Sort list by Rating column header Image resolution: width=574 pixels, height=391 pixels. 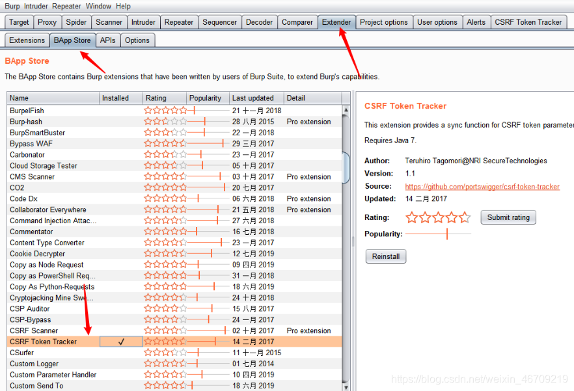point(165,98)
